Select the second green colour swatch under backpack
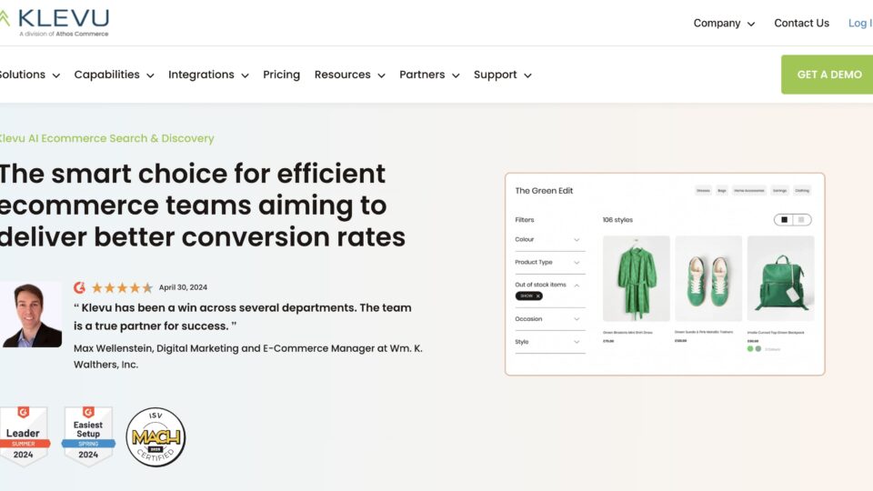This screenshot has width=873, height=491. click(x=758, y=349)
